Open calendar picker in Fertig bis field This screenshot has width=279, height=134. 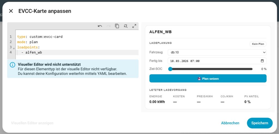click(262, 61)
